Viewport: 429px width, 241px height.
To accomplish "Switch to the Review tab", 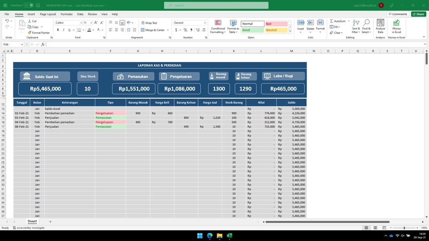I will [92, 14].
